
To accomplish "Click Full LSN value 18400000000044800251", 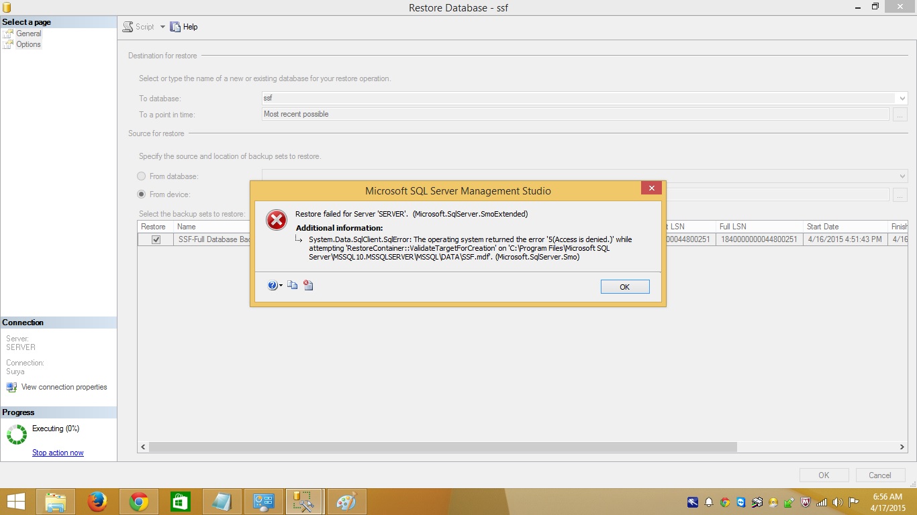I will coord(759,239).
